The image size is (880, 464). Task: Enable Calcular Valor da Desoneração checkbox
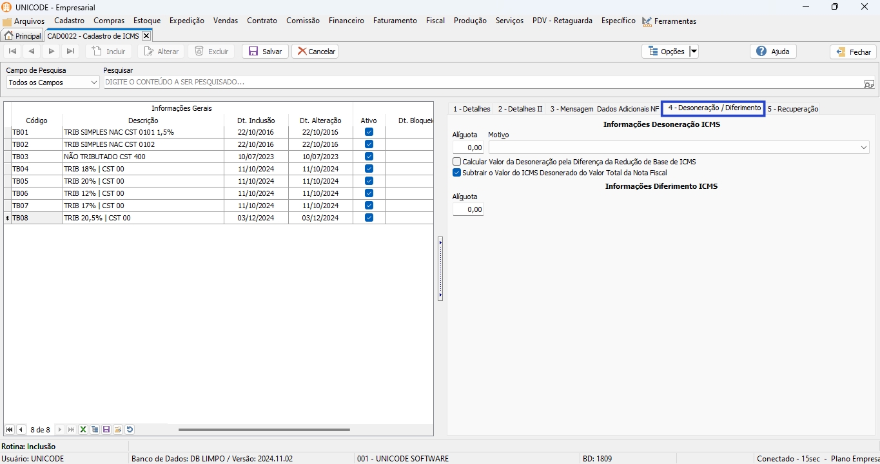click(457, 162)
